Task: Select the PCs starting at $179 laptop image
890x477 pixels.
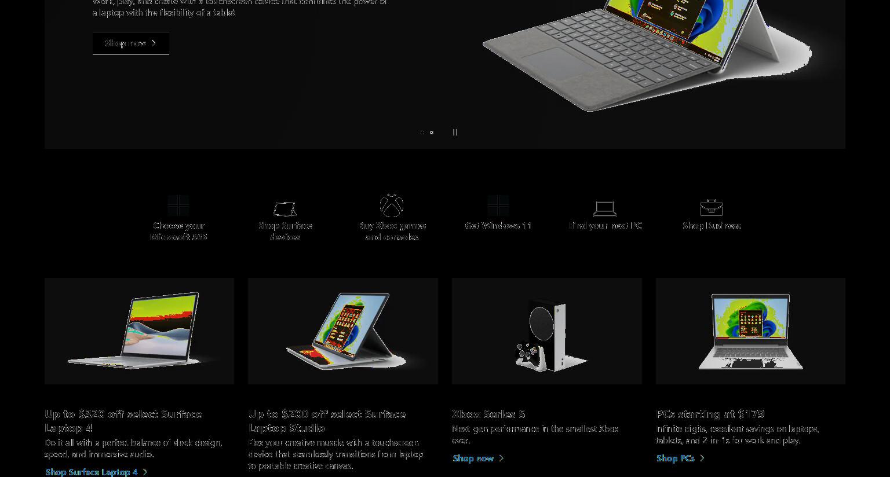Action: pyautogui.click(x=750, y=331)
